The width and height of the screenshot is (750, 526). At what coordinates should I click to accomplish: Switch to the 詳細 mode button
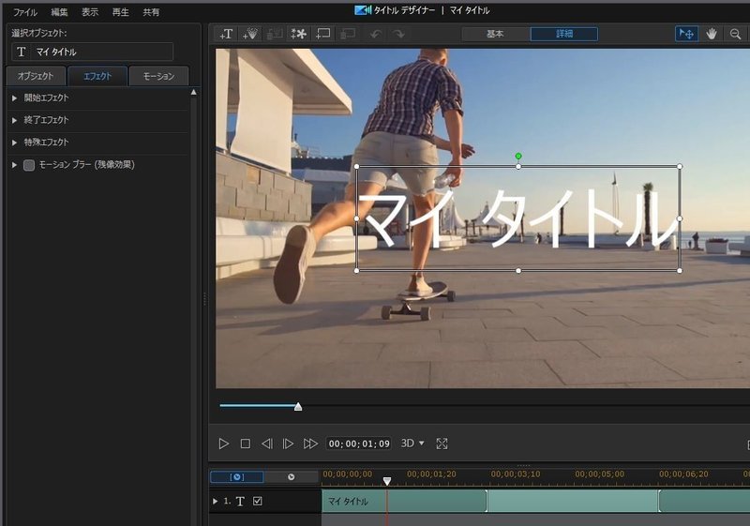564,34
